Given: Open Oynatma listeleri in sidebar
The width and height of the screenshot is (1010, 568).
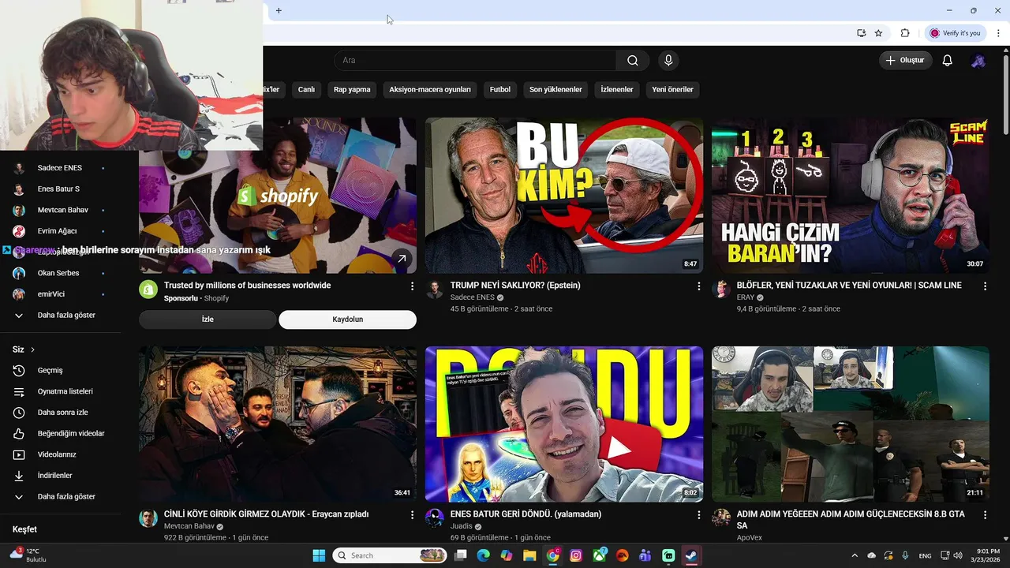Looking at the screenshot, I should tap(66, 391).
